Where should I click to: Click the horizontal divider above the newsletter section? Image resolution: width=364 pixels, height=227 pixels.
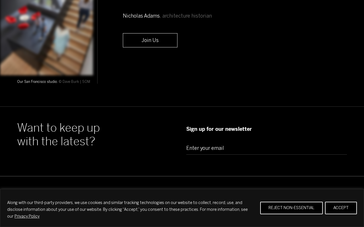[x=182, y=106]
